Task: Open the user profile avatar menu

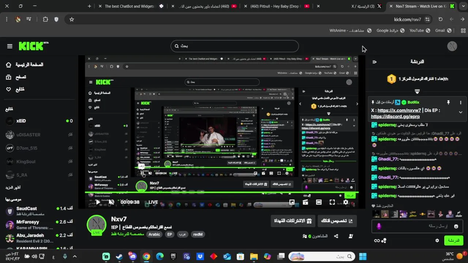Action: [452, 46]
